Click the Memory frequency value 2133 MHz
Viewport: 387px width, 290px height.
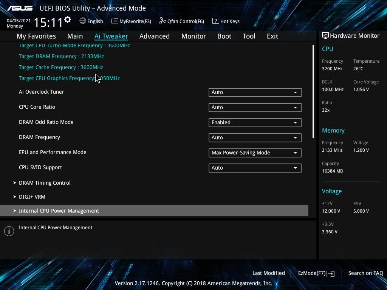332,150
